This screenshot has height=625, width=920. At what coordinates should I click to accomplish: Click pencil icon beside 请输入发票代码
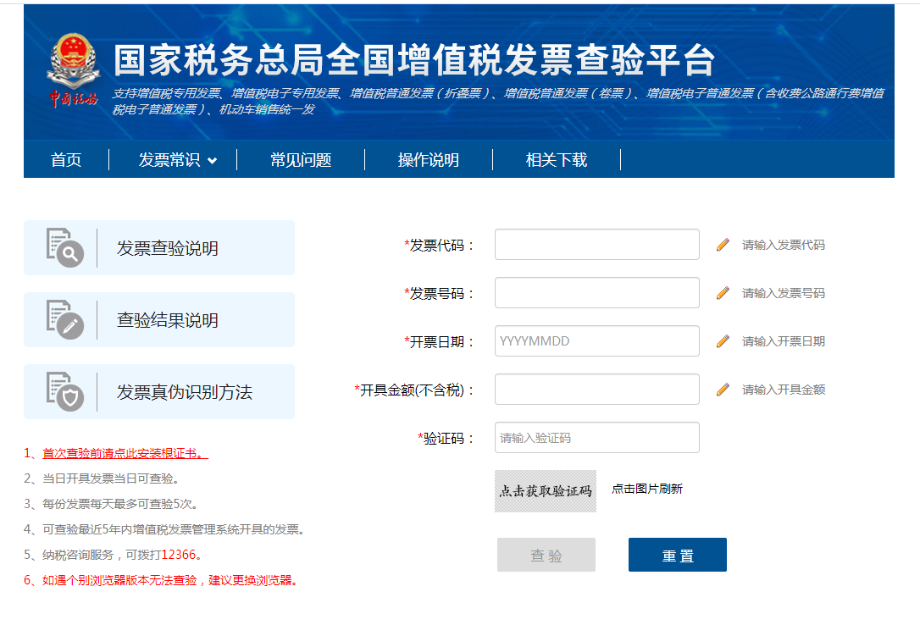[x=723, y=245]
